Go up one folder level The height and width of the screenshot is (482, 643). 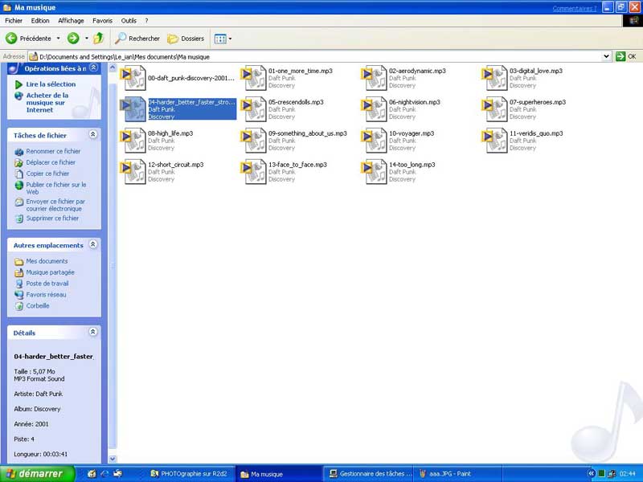pyautogui.click(x=98, y=39)
